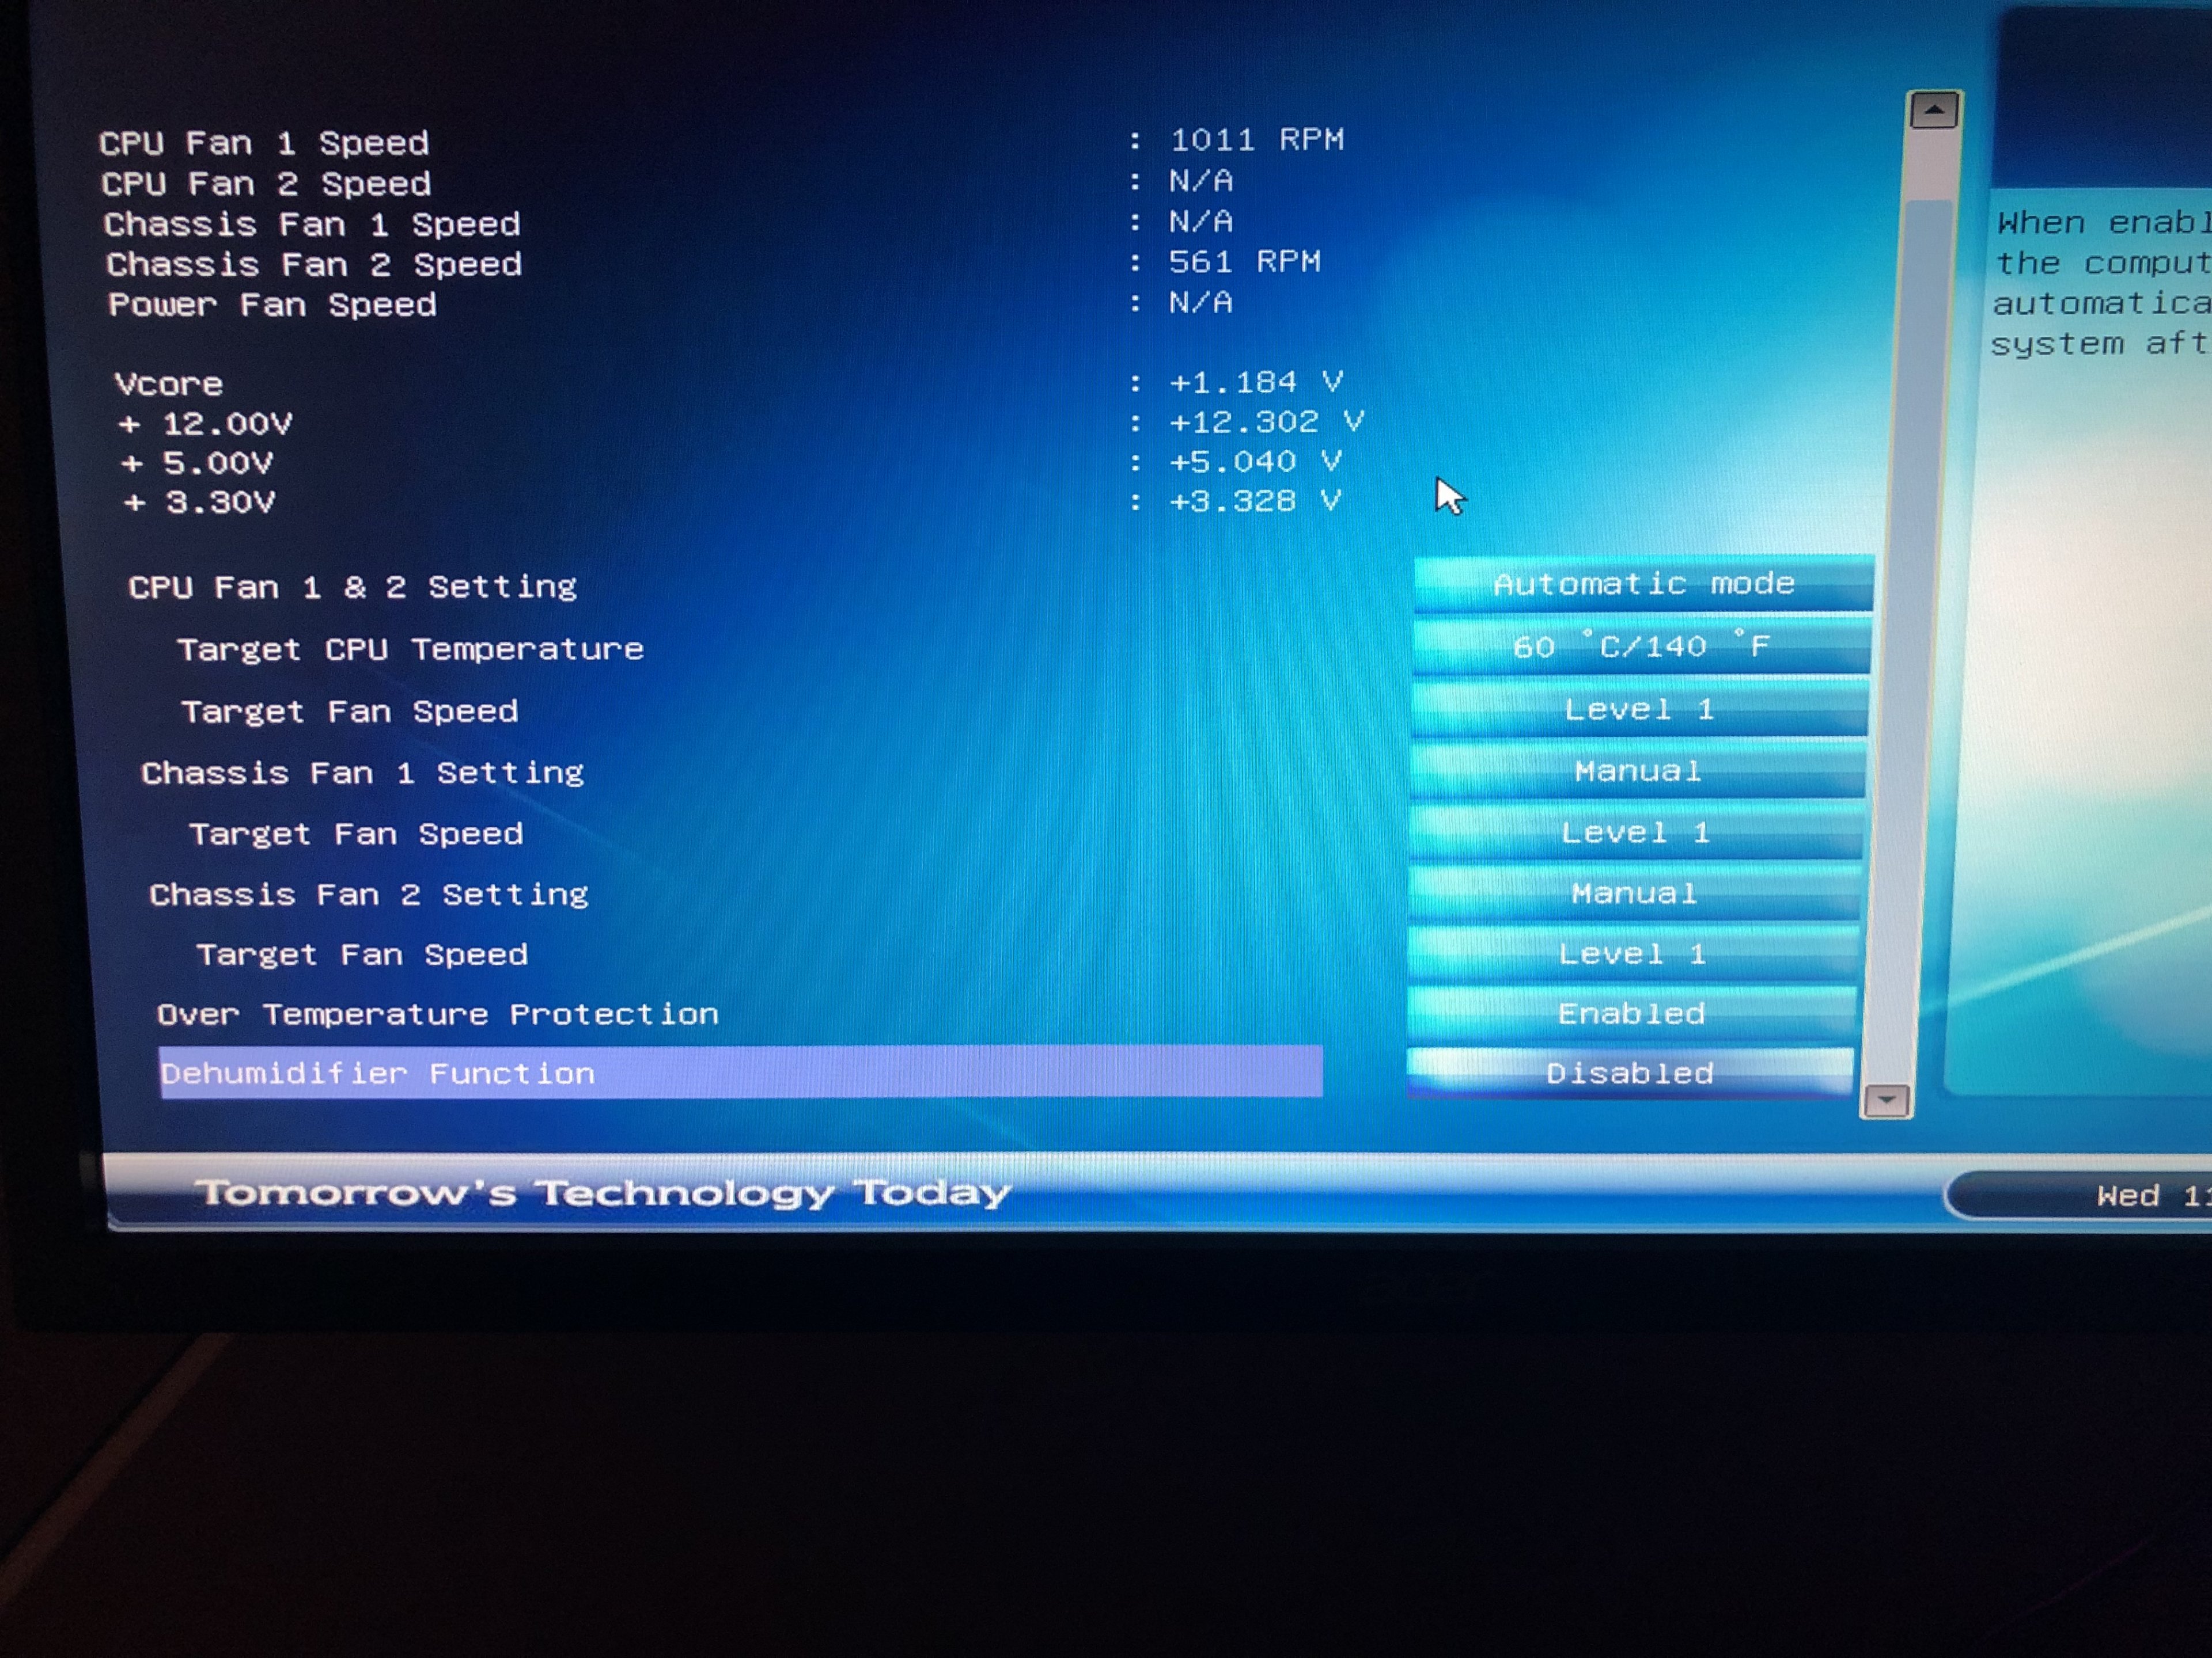Toggle the Dehumidifier Function Disabled value
The image size is (2212, 1658).
pyautogui.click(x=1629, y=1073)
